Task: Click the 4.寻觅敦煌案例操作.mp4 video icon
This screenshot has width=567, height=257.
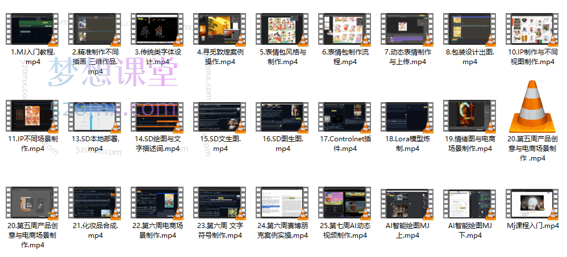Action: [220, 28]
